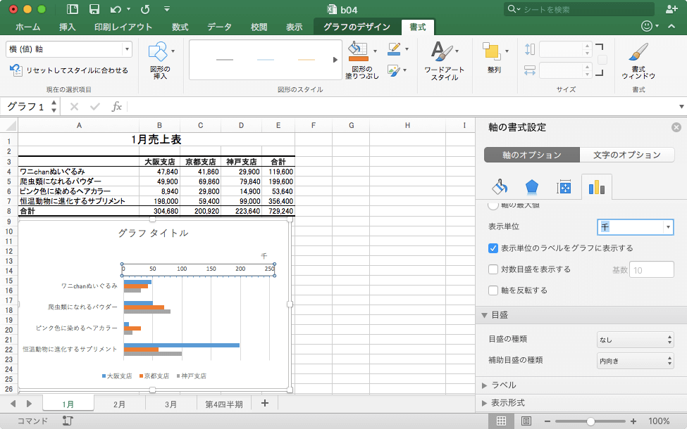Open the ホーム tab
Viewport: 687px width, 429px height.
28,27
